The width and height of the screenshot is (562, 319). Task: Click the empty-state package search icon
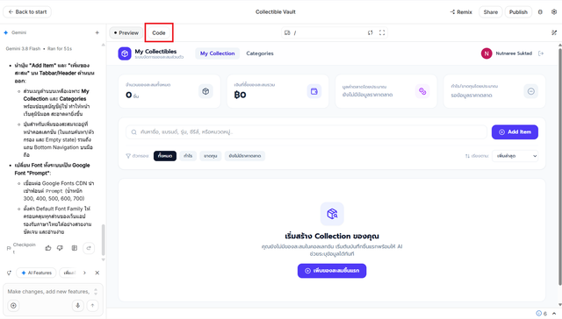(332, 214)
